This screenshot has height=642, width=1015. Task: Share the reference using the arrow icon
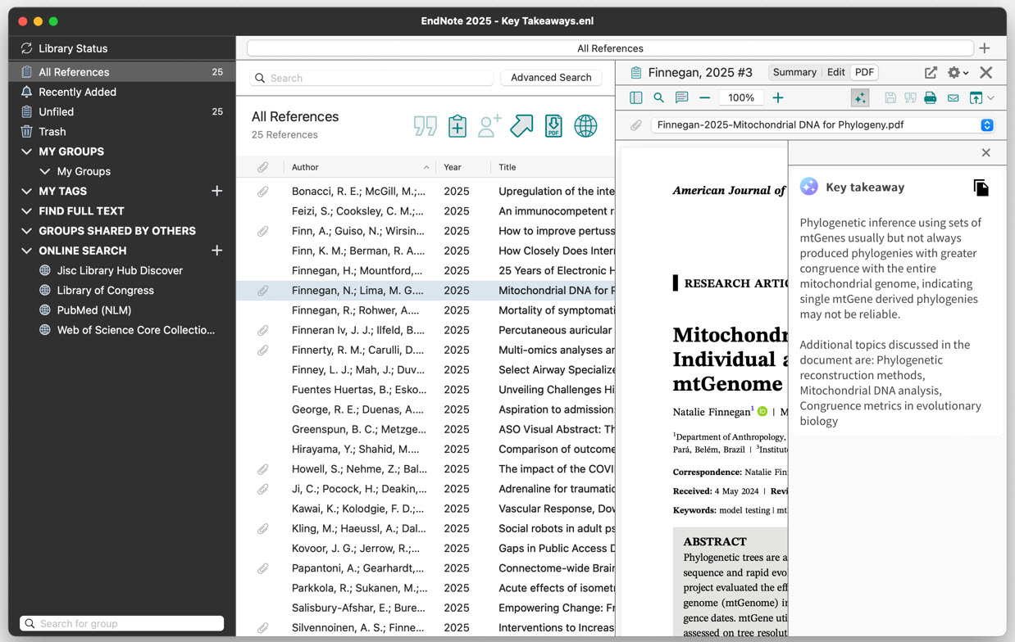point(520,125)
